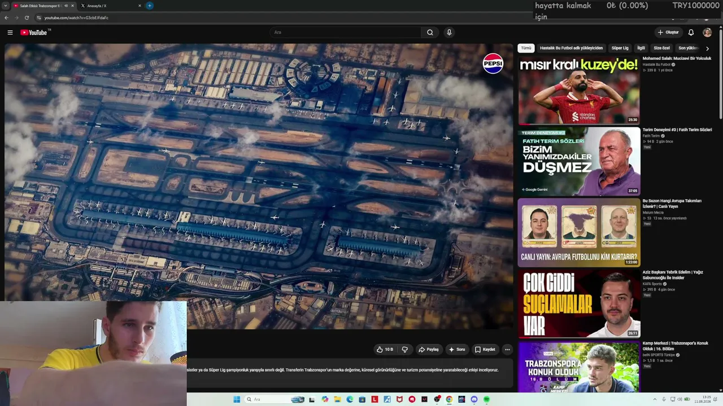Image resolution: width=723 pixels, height=406 pixels.
Task: Open the Canlı Yayın Avrupa Futbolunu thumbnail
Action: click(579, 232)
